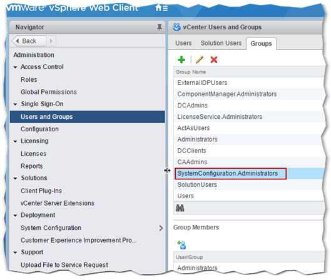The image size is (331, 280).
Task: Select Administrators under Group Members
Action: click(249, 267)
